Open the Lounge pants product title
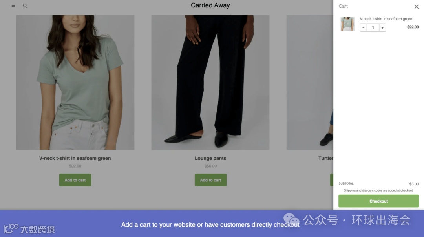Screen dimensions: 424x237 tap(210, 158)
